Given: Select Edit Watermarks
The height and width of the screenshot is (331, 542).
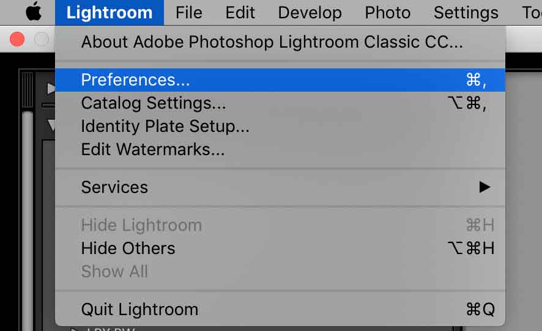Looking at the screenshot, I should (280, 149).
